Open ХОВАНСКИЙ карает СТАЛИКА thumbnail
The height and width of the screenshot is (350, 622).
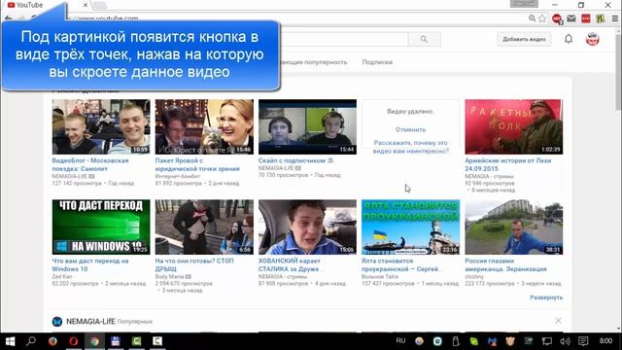[307, 227]
